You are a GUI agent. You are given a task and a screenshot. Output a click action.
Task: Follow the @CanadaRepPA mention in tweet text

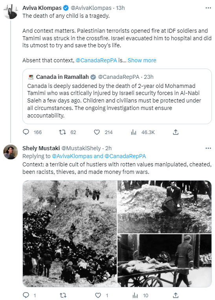coord(96,60)
